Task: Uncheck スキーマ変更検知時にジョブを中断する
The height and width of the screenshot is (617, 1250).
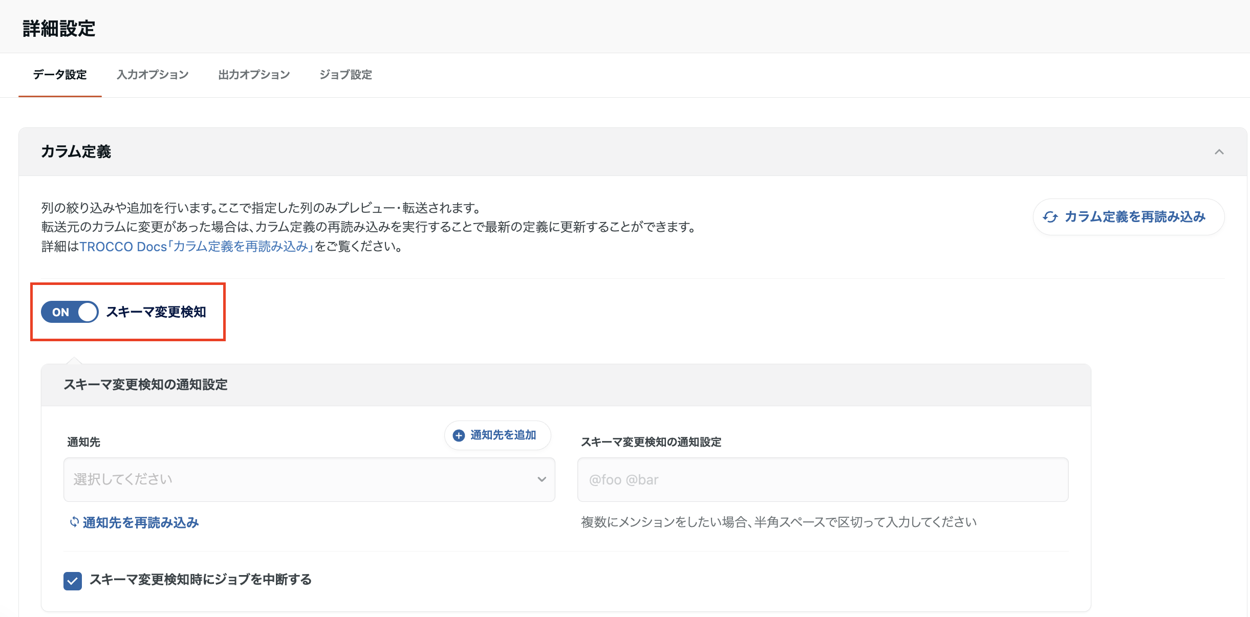Action: pyautogui.click(x=72, y=581)
